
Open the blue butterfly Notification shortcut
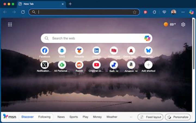point(148,51)
